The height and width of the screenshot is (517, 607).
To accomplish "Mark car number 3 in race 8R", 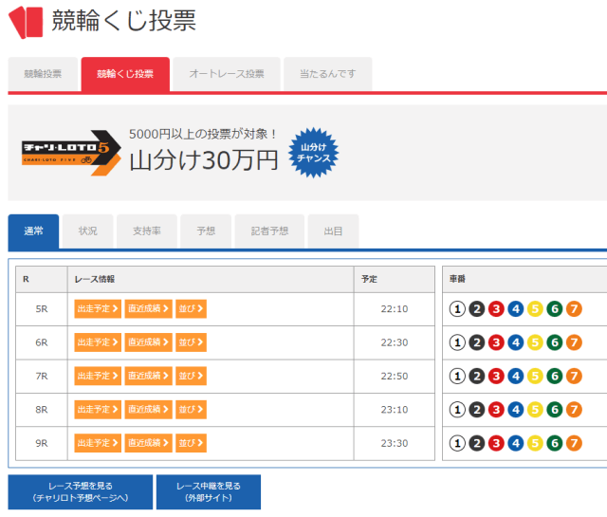I will click(x=496, y=410).
